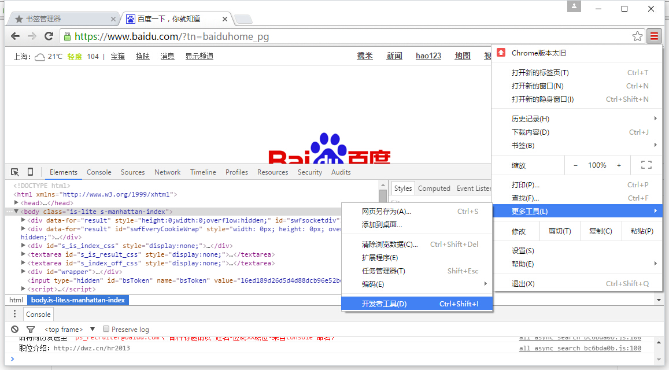Enable the Preserve log checkbox
Screen dimensions: 669x370
click(x=106, y=328)
